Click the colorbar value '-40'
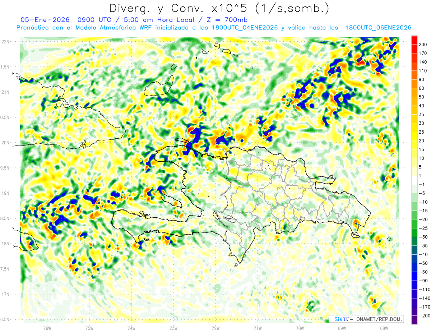 [424, 254]
